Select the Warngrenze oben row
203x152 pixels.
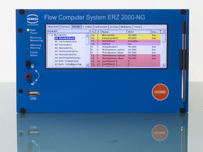(125, 52)
